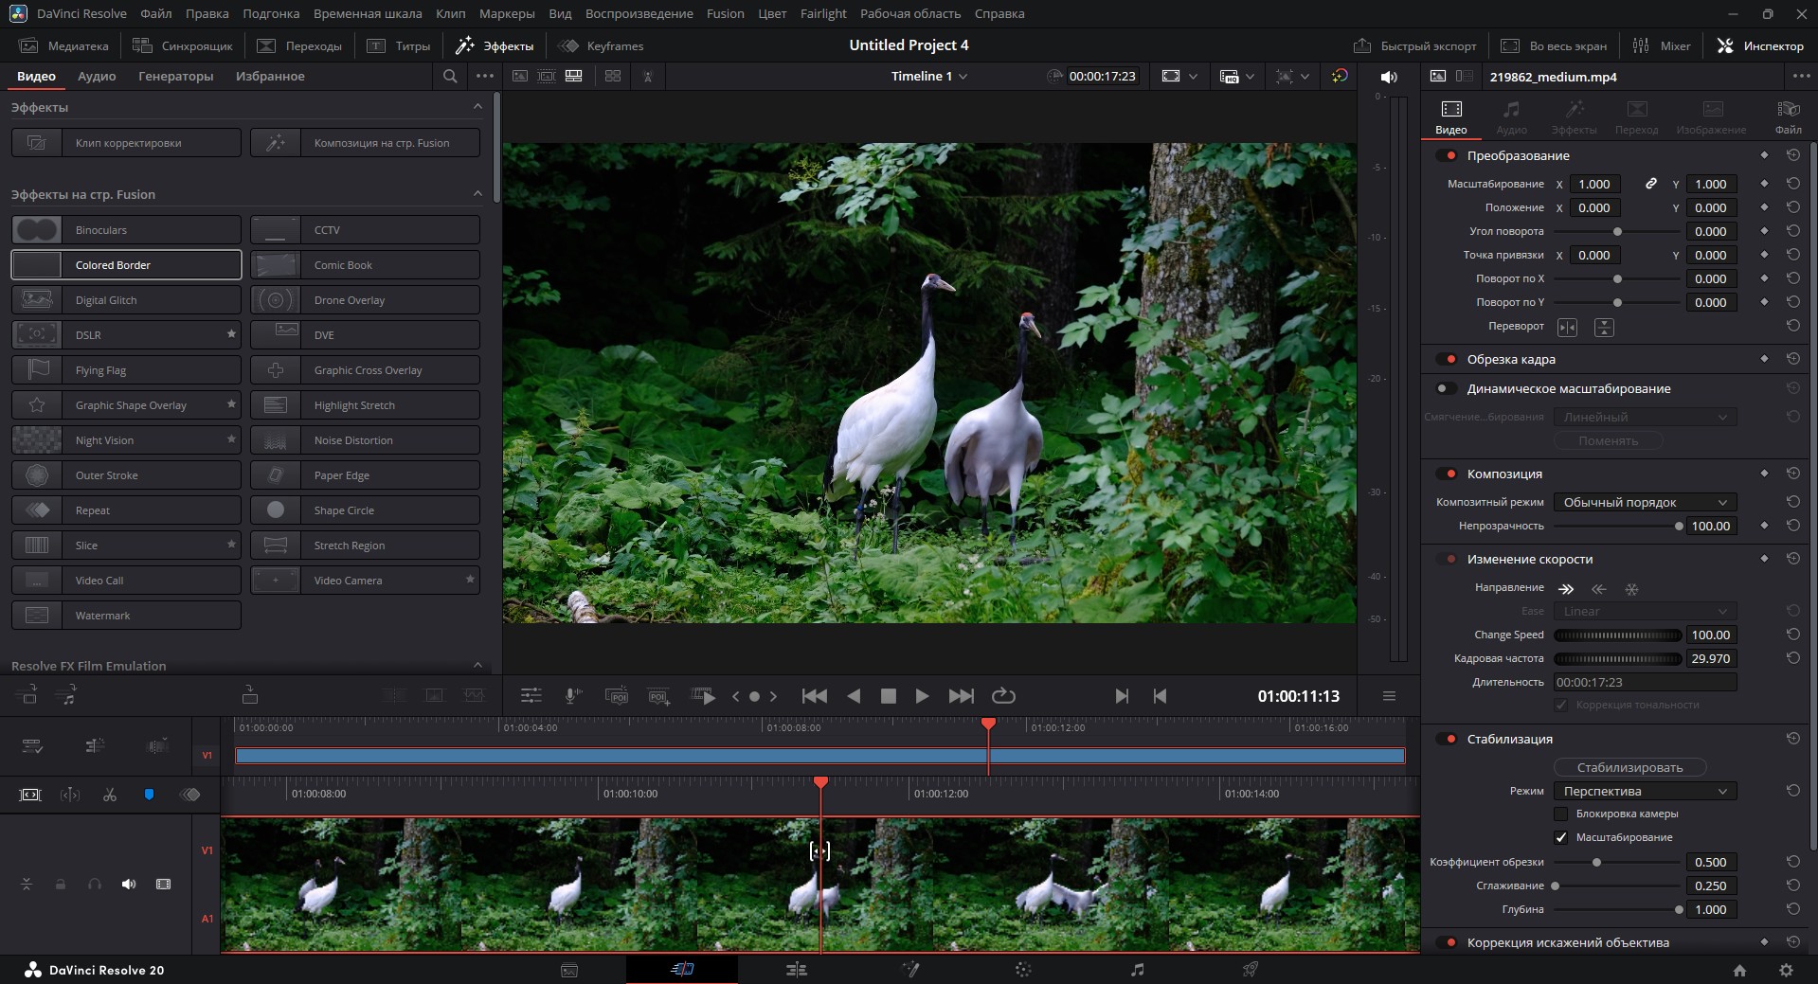Open the inspector Файл tab

(x=1788, y=117)
